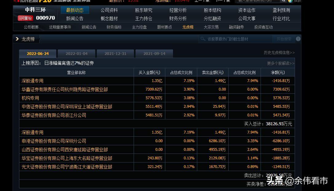Click 山西证券 西安唐延路证券营业部 name
Viewport: 334px width, 191px height.
click(x=65, y=150)
